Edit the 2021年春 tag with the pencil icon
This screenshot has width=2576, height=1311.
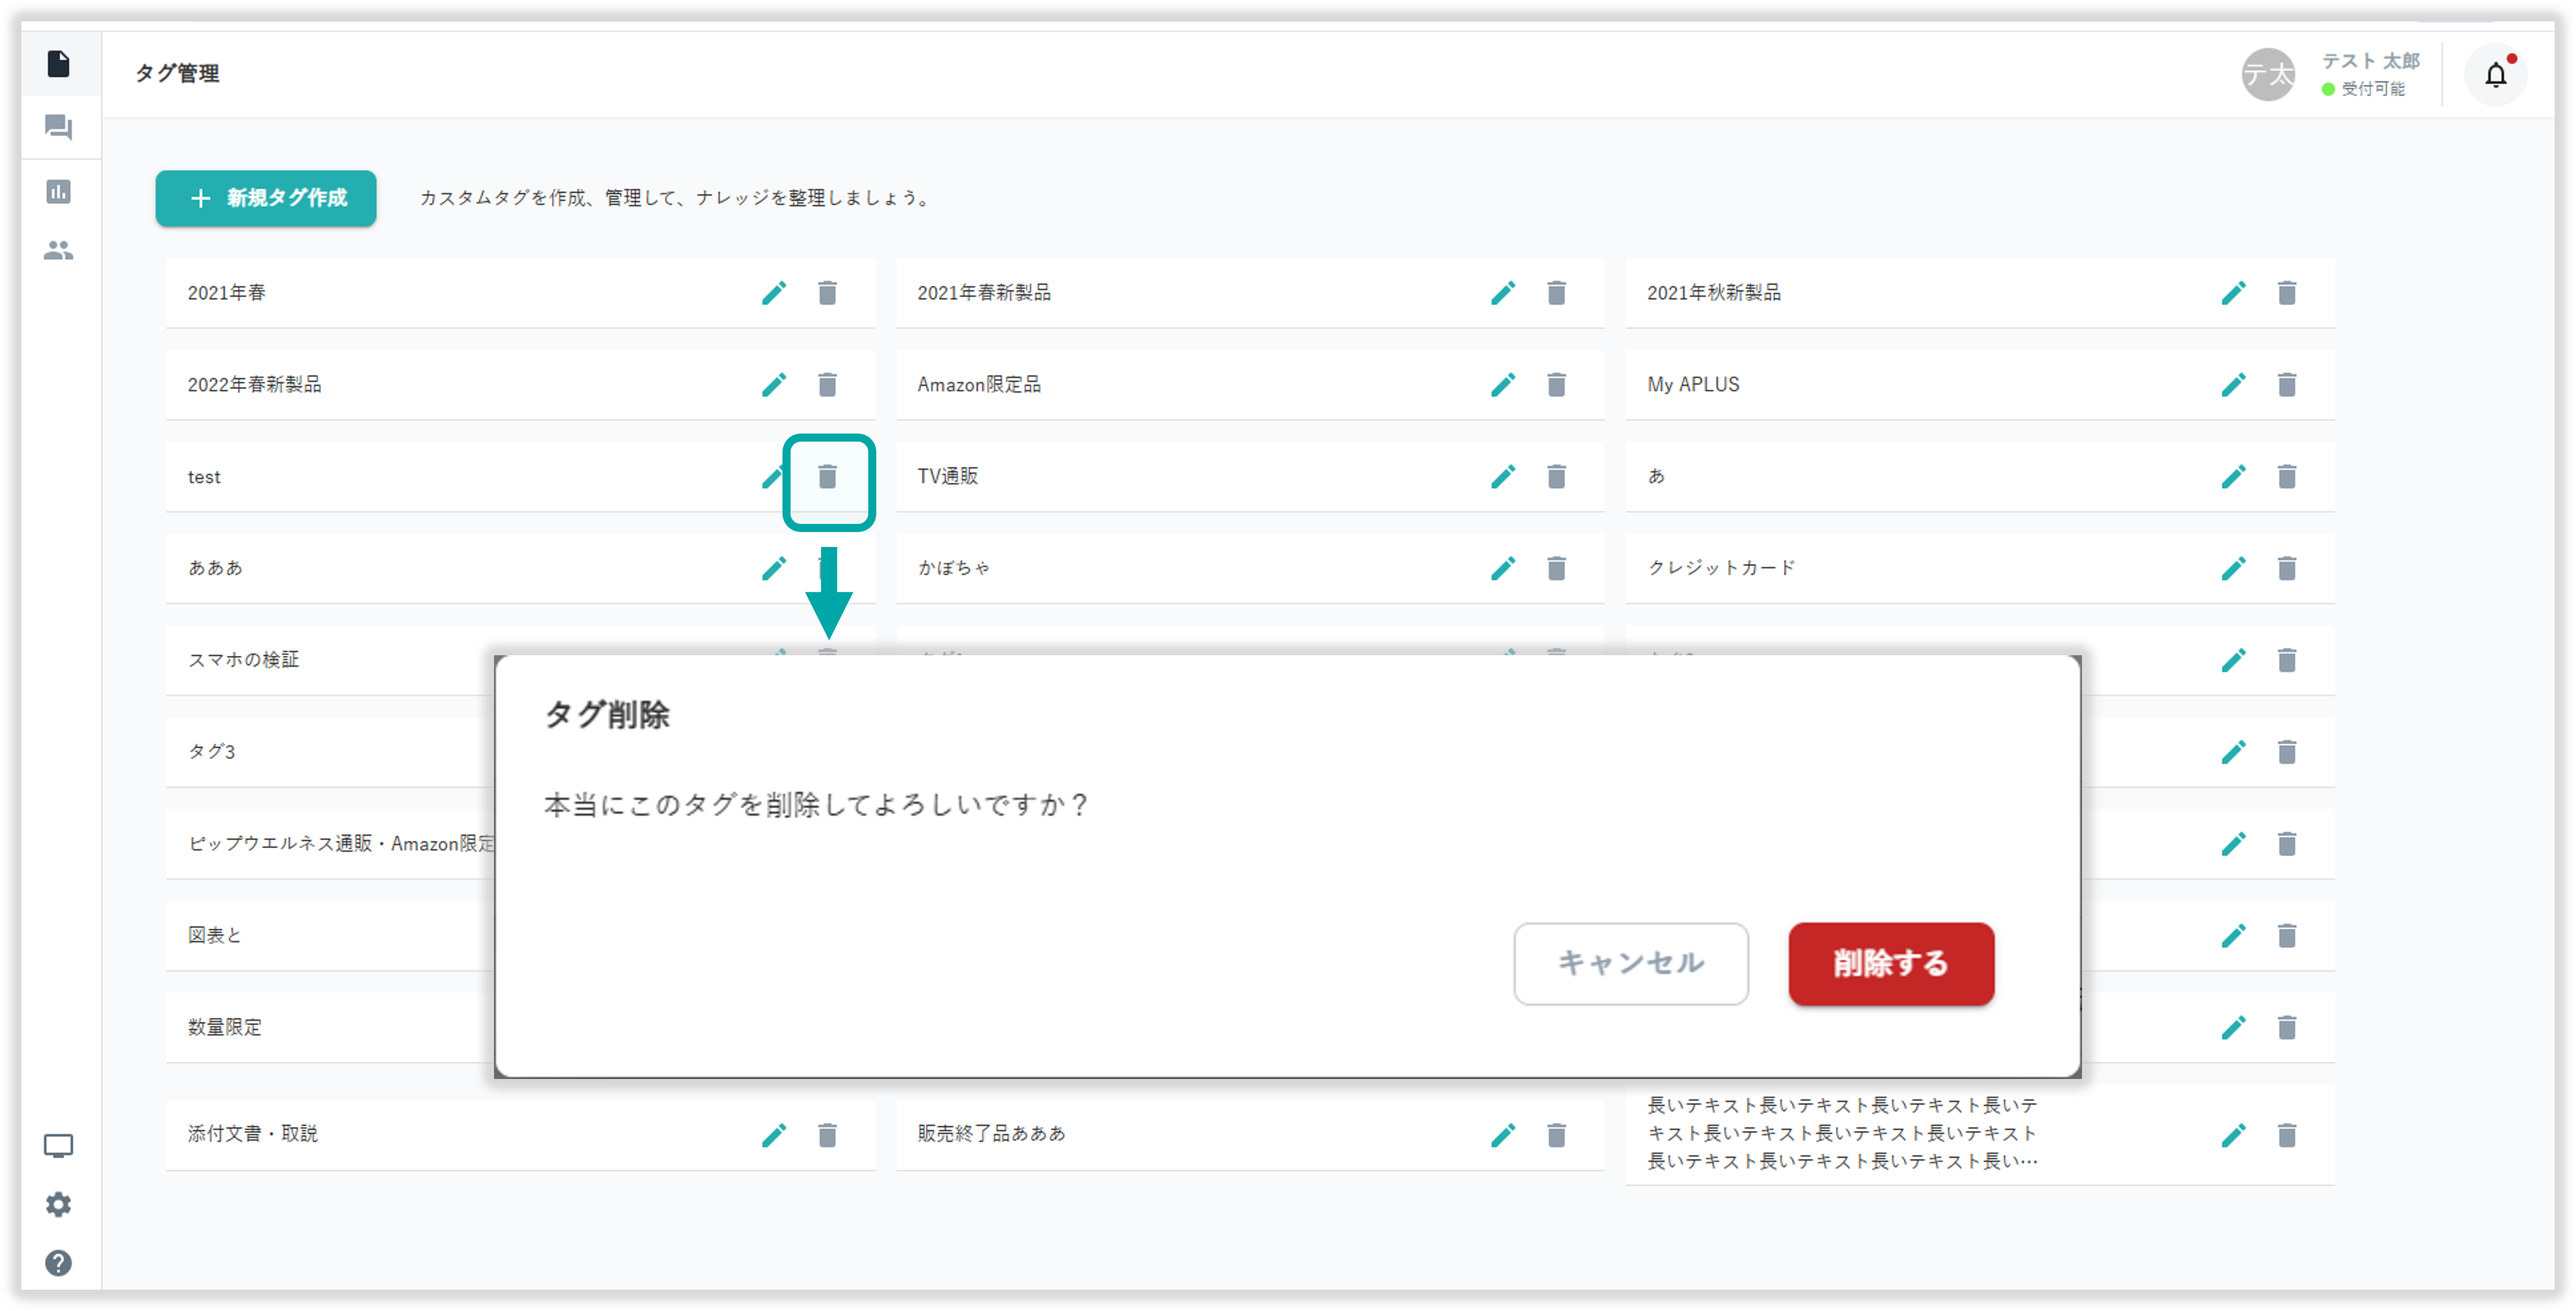pos(774,293)
